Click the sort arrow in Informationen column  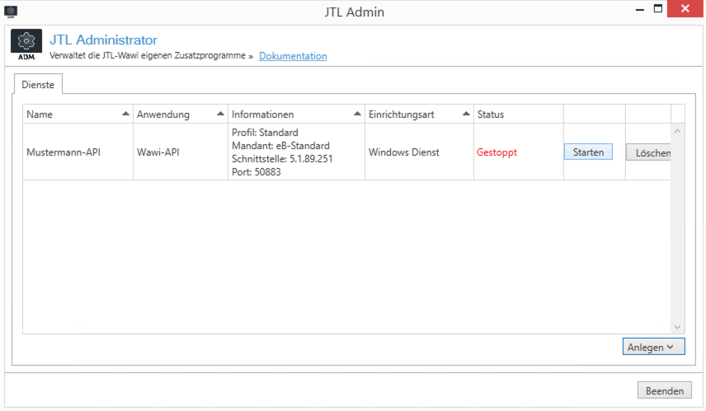357,114
